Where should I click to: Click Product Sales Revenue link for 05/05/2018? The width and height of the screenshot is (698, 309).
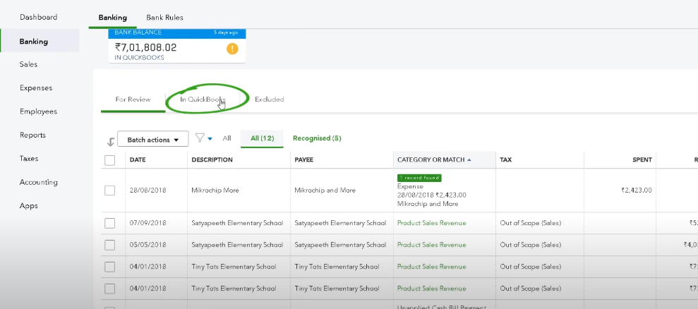click(x=431, y=245)
